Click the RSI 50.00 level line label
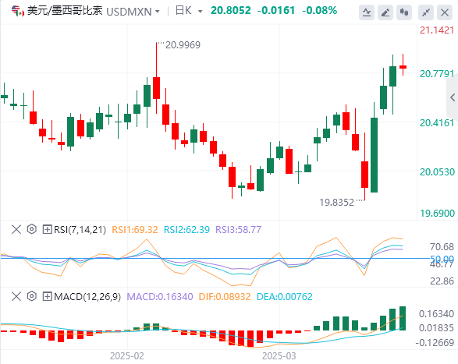The width and height of the screenshot is (458, 364). pos(442,259)
